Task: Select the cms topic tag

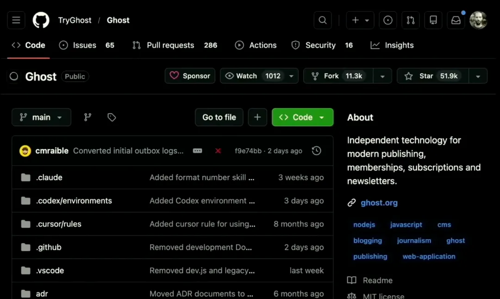Action: (x=444, y=224)
